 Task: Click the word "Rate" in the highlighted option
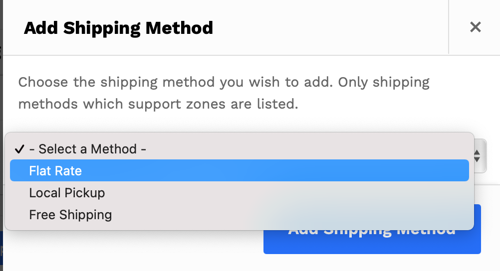(69, 171)
